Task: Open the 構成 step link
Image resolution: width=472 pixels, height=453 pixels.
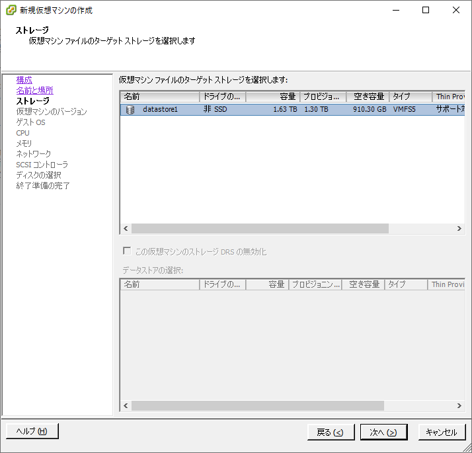Action: pos(24,80)
